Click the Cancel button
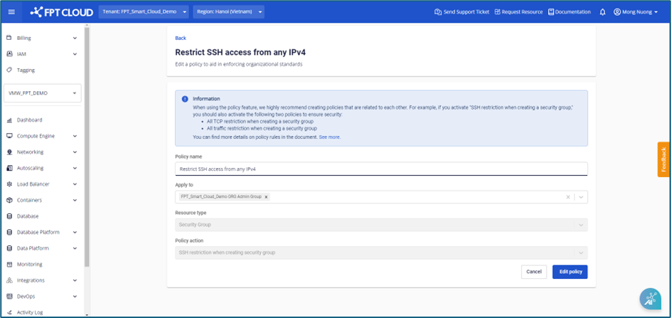 tap(533, 272)
